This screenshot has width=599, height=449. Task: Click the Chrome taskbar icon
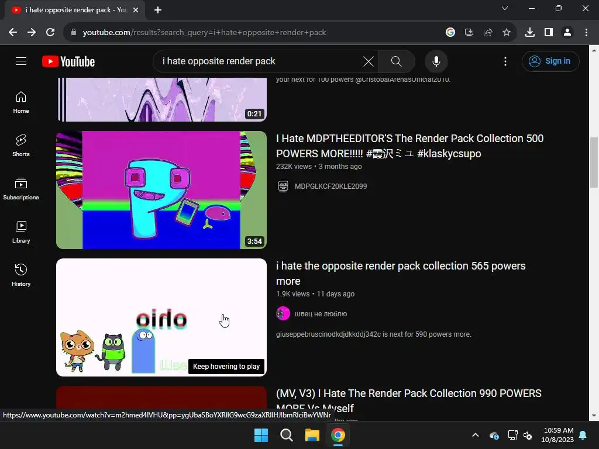(338, 435)
